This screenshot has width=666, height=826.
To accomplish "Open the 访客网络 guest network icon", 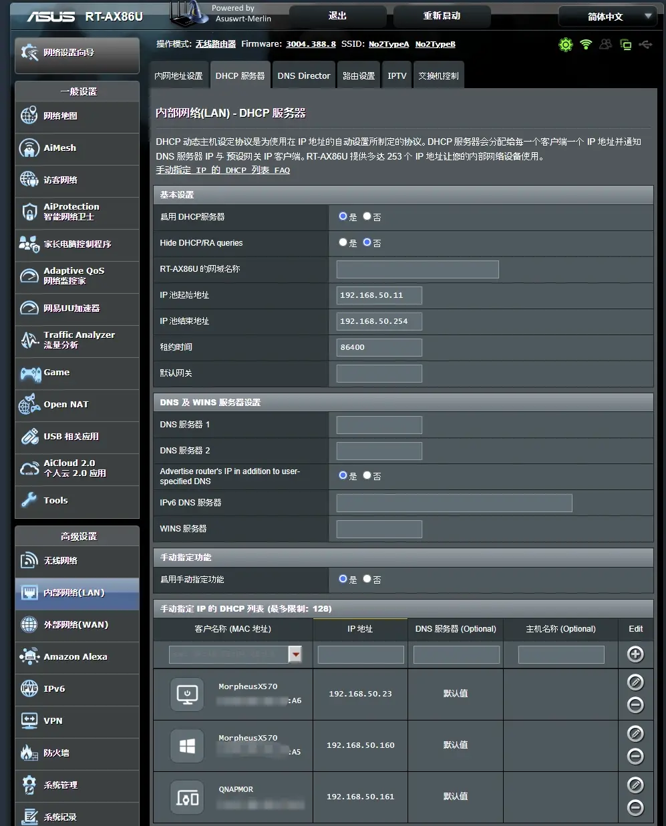I will (x=29, y=180).
